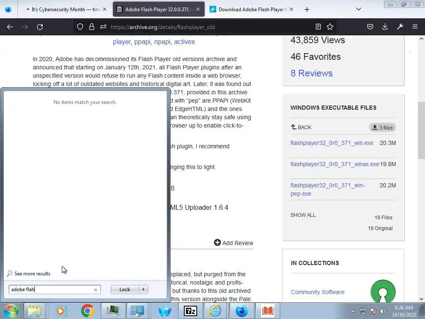Open control panel taskbar icon
Screen dimensions: 425x319
[137, 311]
